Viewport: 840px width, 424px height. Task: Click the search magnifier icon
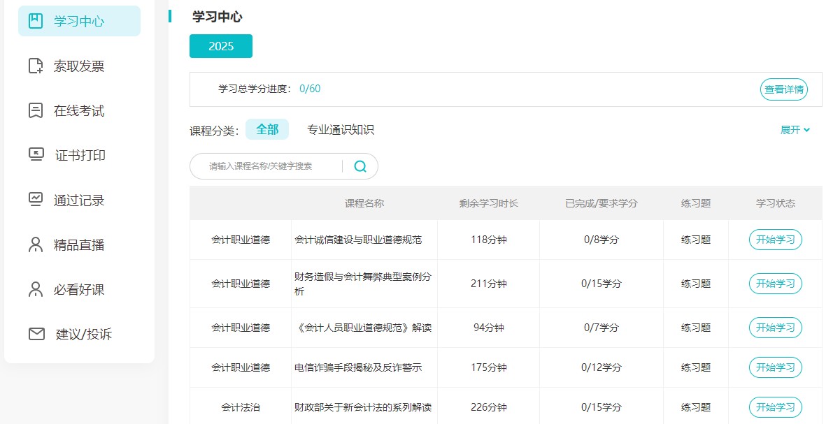360,166
